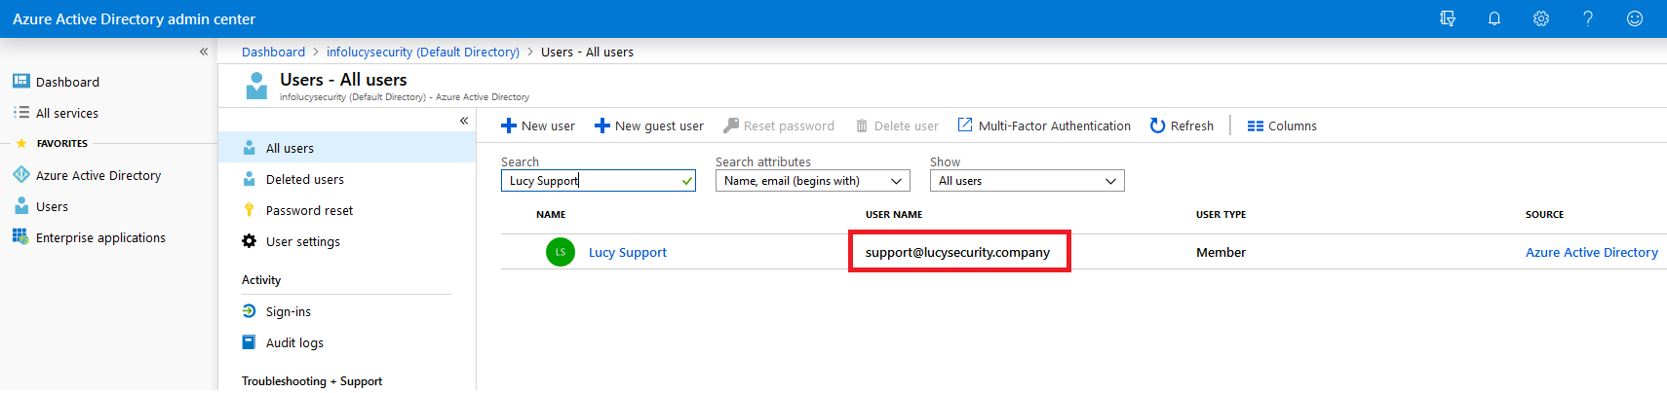Sort by the USER NAME column header

(x=894, y=214)
